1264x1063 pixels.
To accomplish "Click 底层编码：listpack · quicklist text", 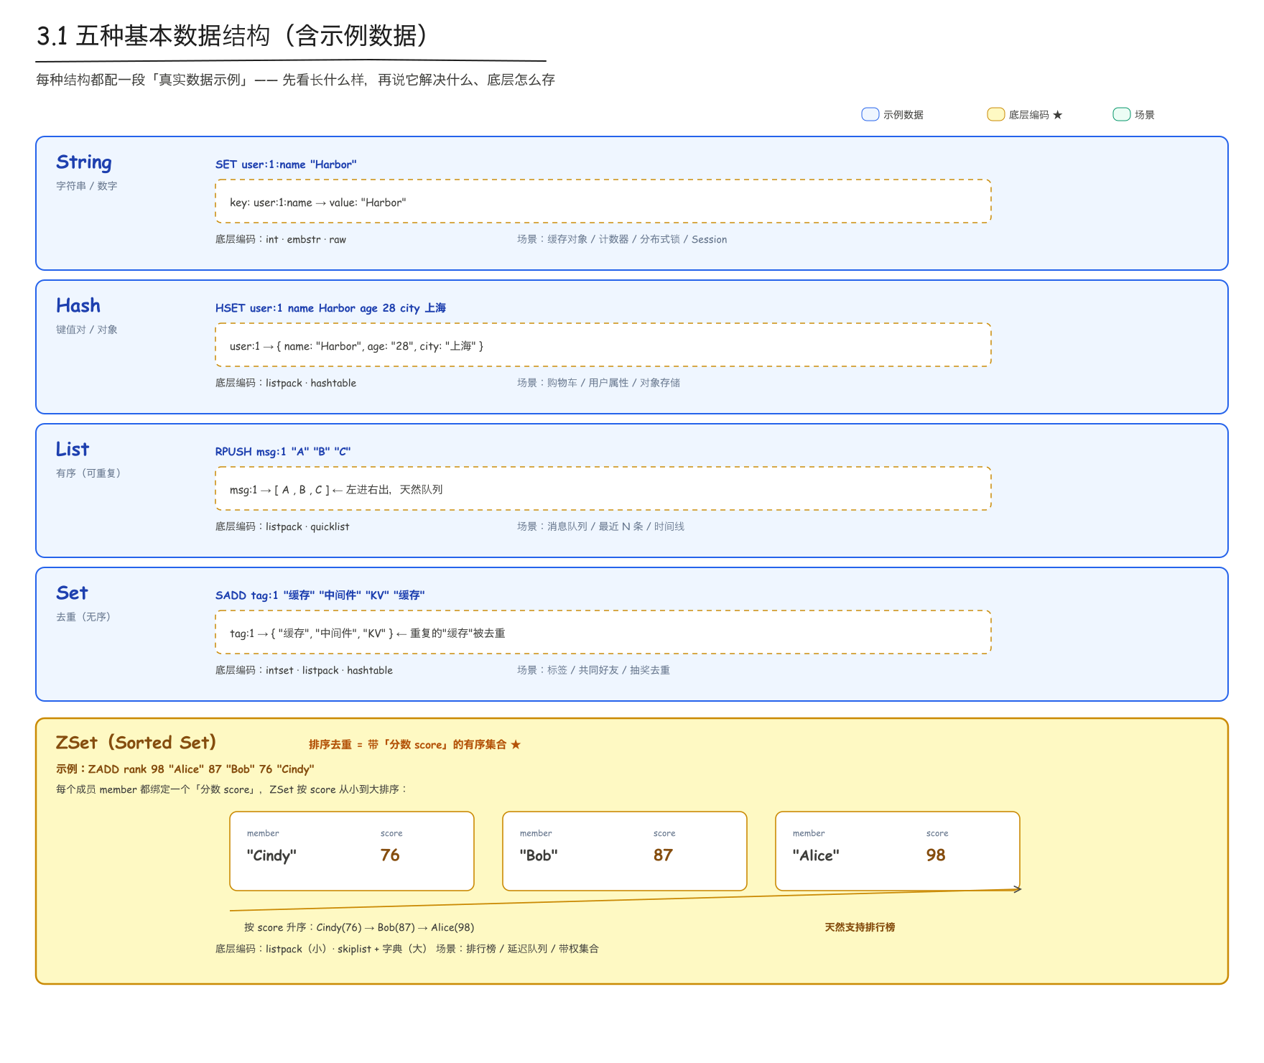I will pyautogui.click(x=282, y=526).
